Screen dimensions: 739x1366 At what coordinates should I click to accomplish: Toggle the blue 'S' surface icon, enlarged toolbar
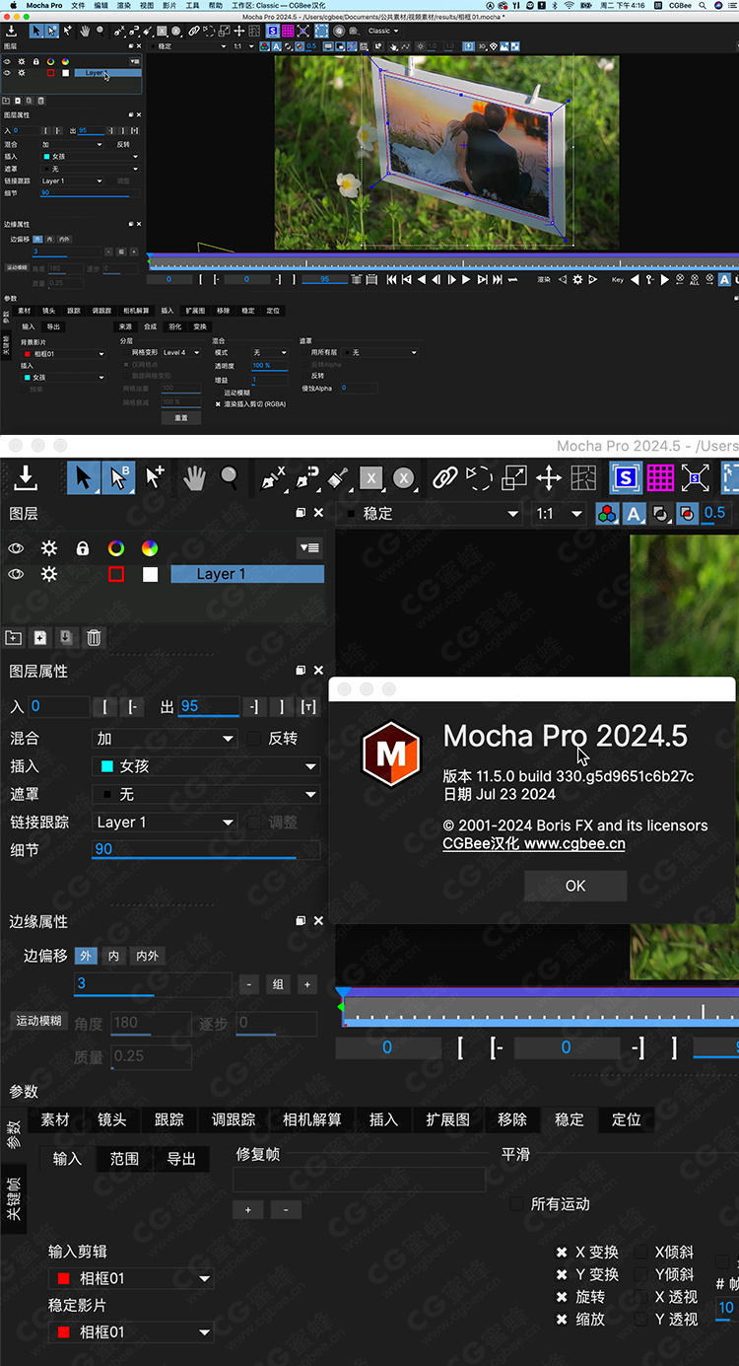[x=626, y=478]
